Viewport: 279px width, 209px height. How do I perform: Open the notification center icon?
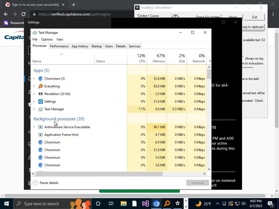270,204
